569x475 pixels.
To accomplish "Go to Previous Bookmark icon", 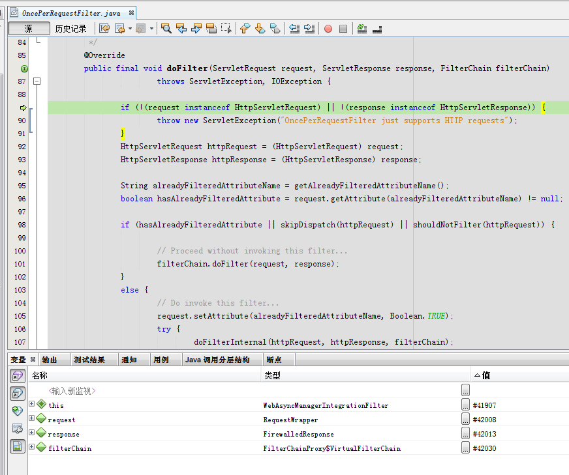I will (245, 29).
